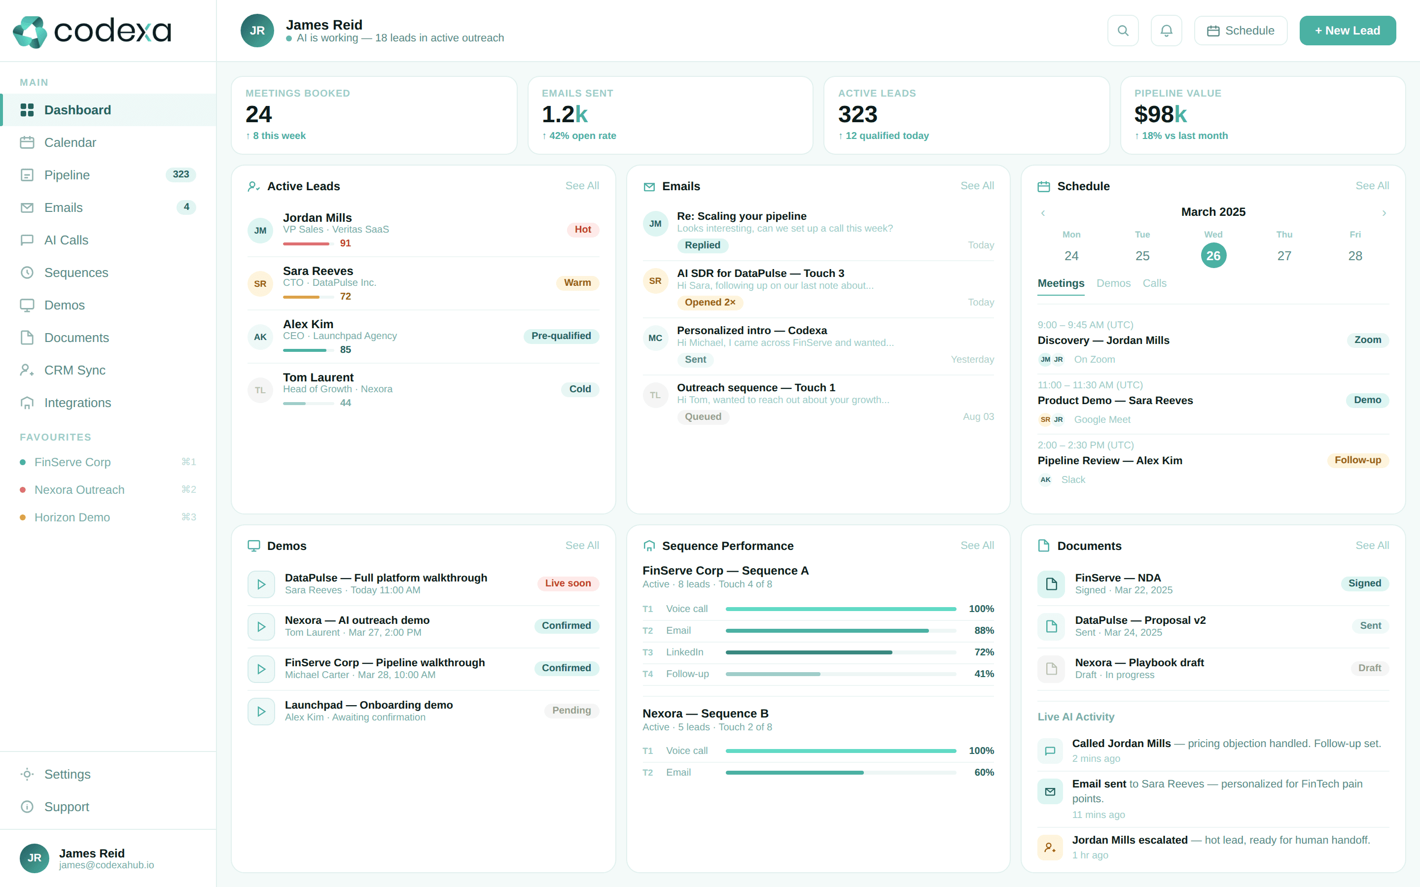Go to next month in Schedule calendar
Screen dimensions: 1420x887
click(1384, 213)
